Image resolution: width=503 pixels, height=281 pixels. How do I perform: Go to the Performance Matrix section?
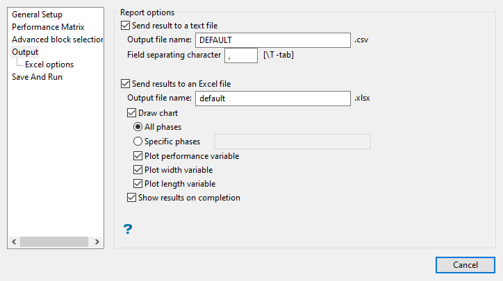(x=48, y=27)
